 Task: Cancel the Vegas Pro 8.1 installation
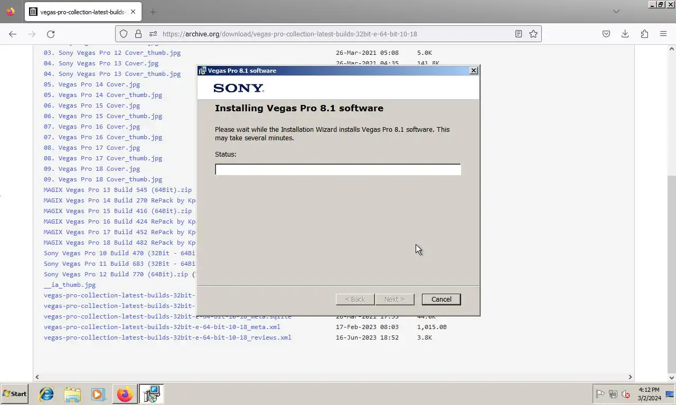click(x=441, y=299)
